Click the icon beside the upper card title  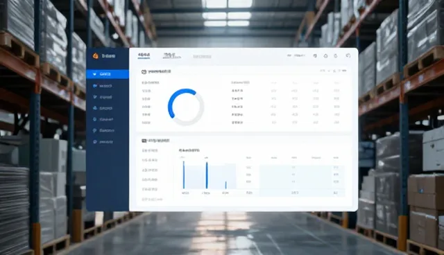(144, 72)
